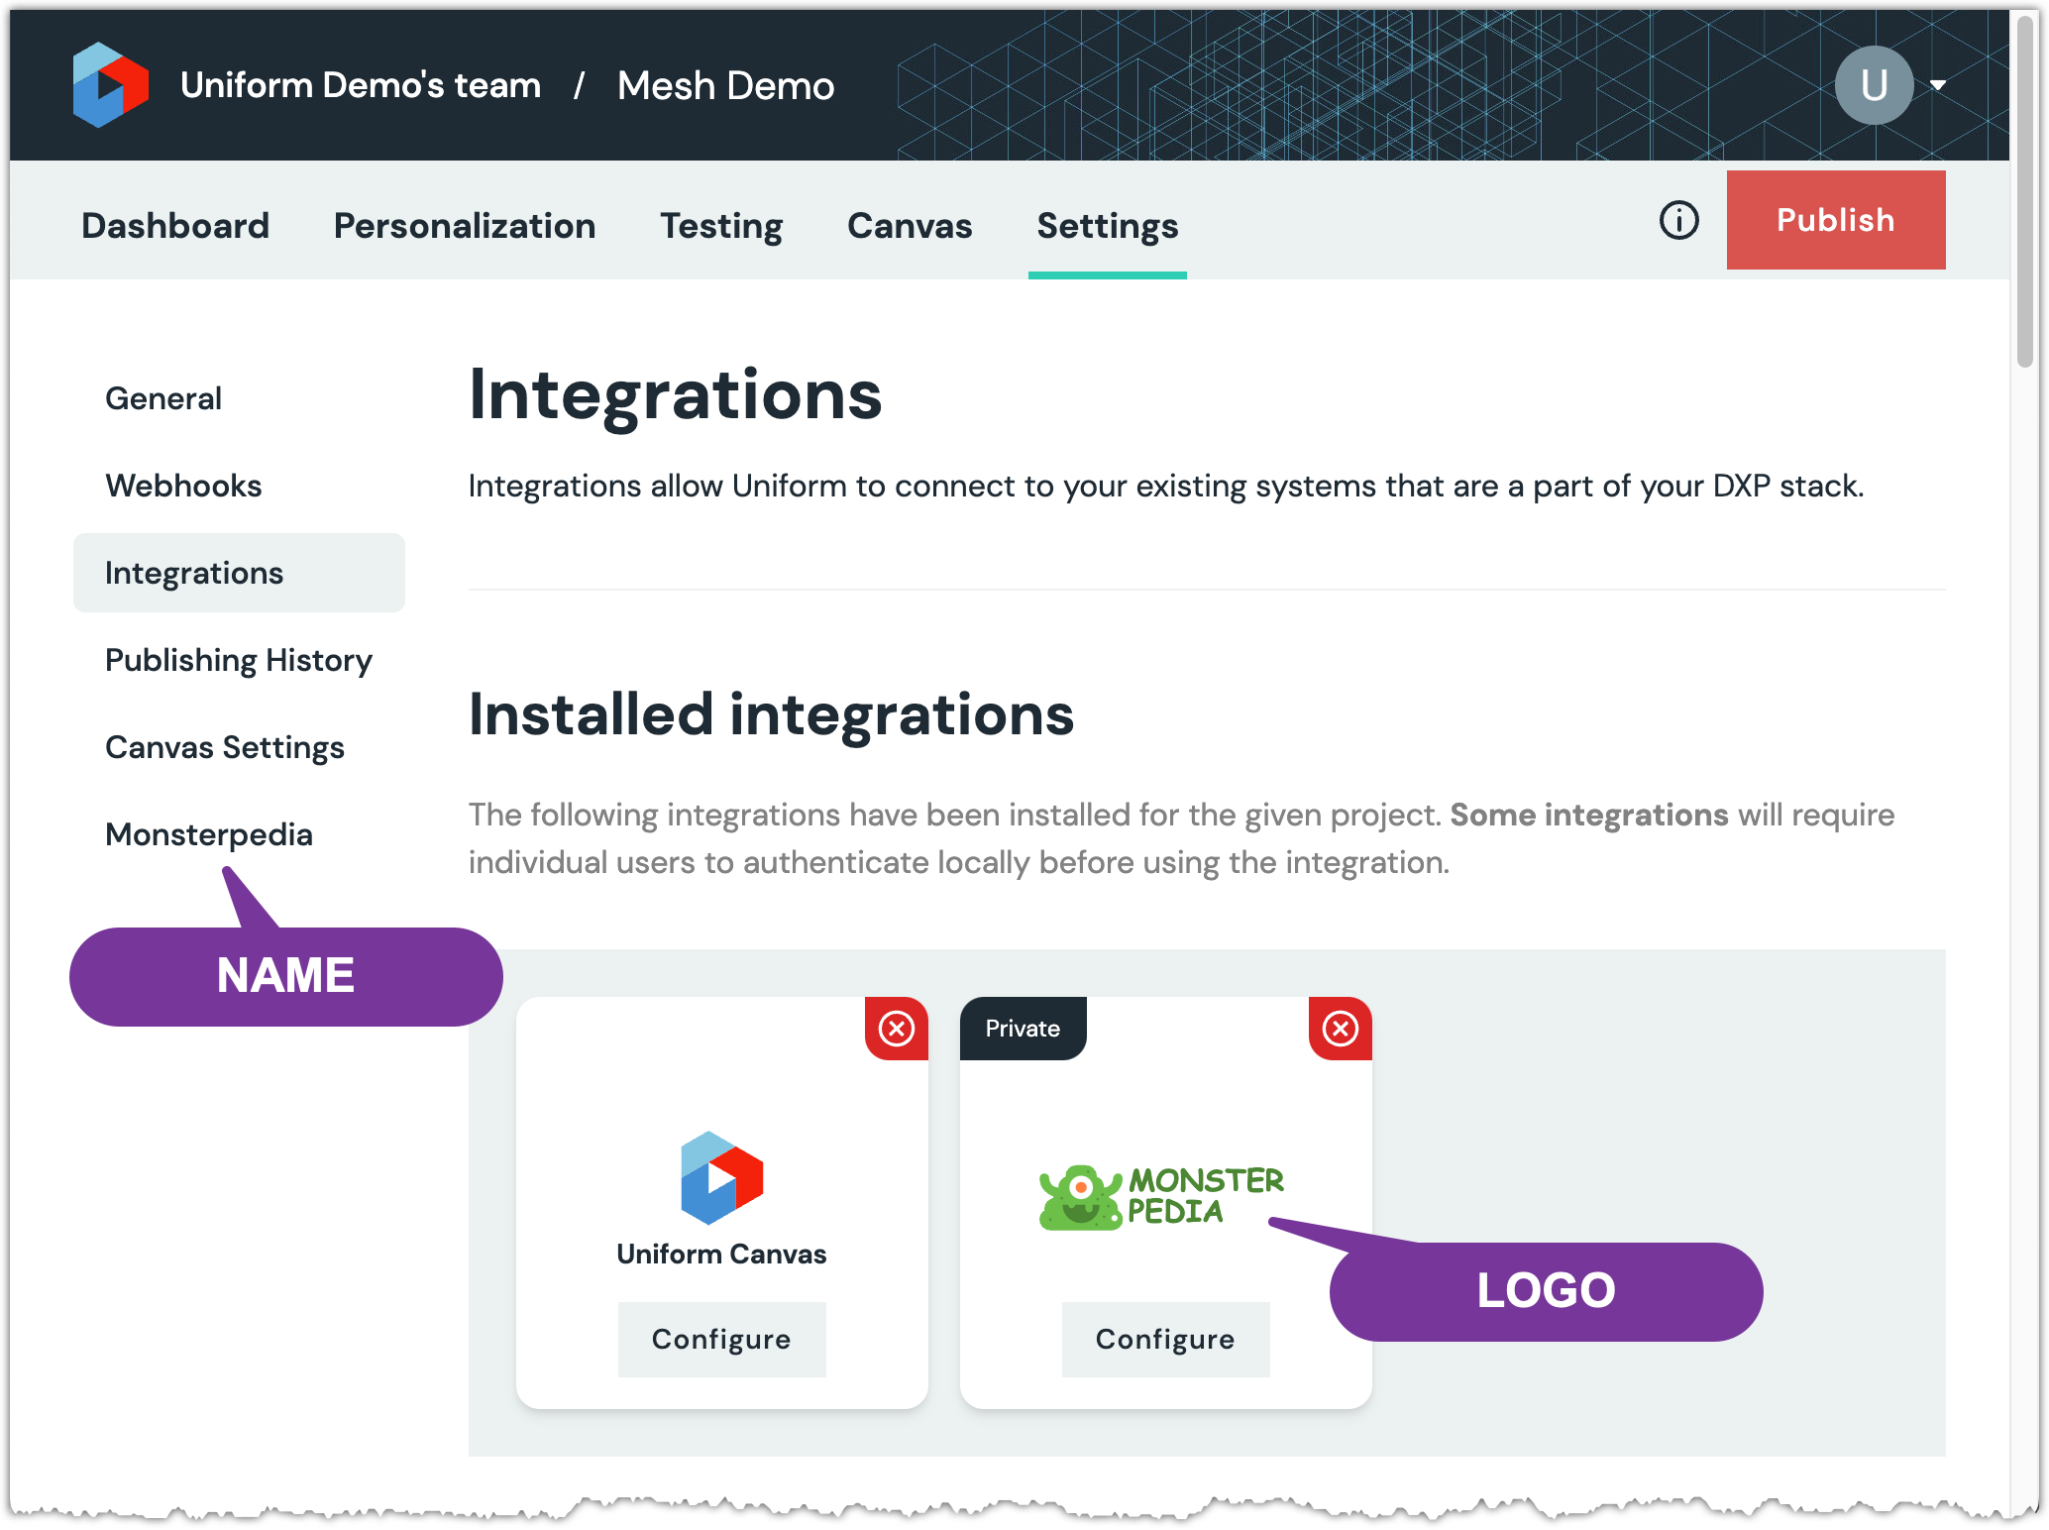Open the Canvas tab

point(910,226)
